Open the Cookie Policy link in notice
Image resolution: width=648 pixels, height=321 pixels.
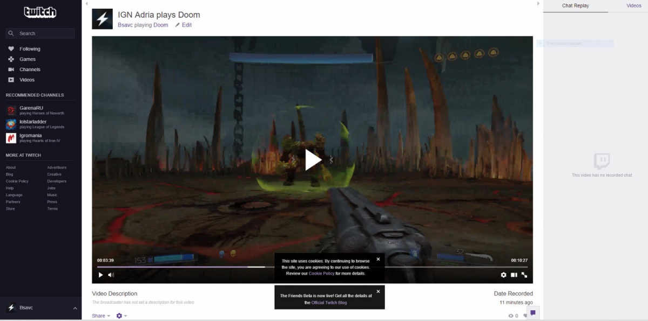(x=321, y=274)
